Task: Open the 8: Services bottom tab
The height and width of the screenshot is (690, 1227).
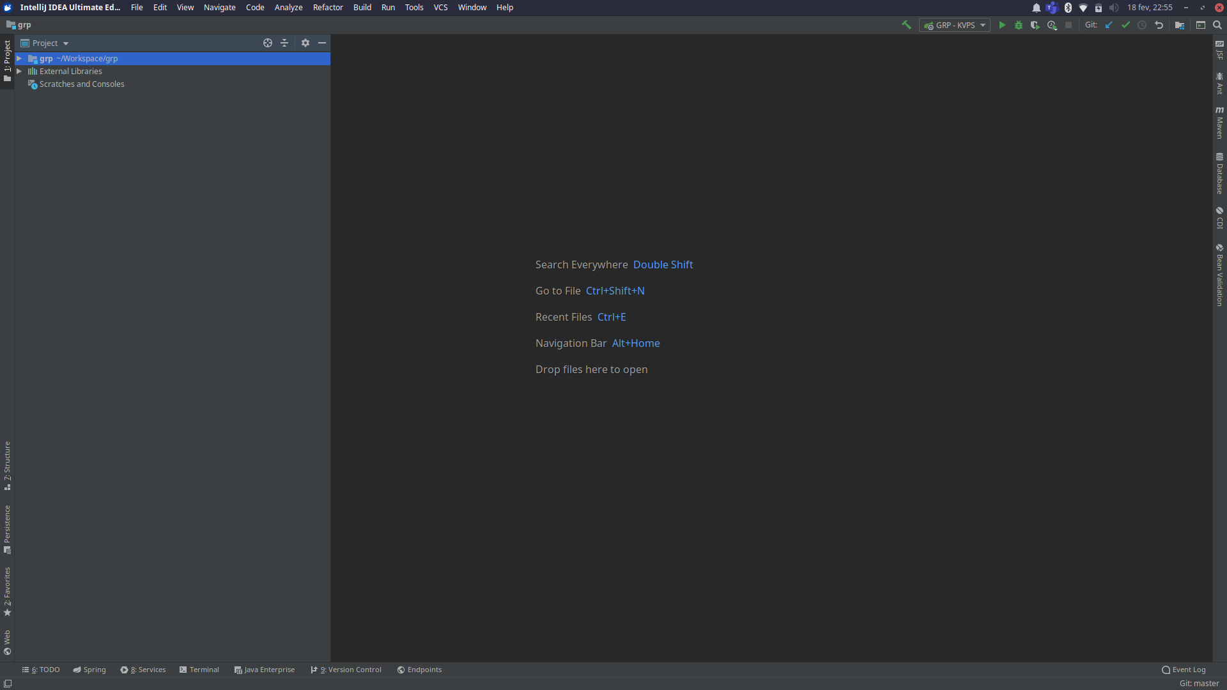Action: pyautogui.click(x=143, y=670)
